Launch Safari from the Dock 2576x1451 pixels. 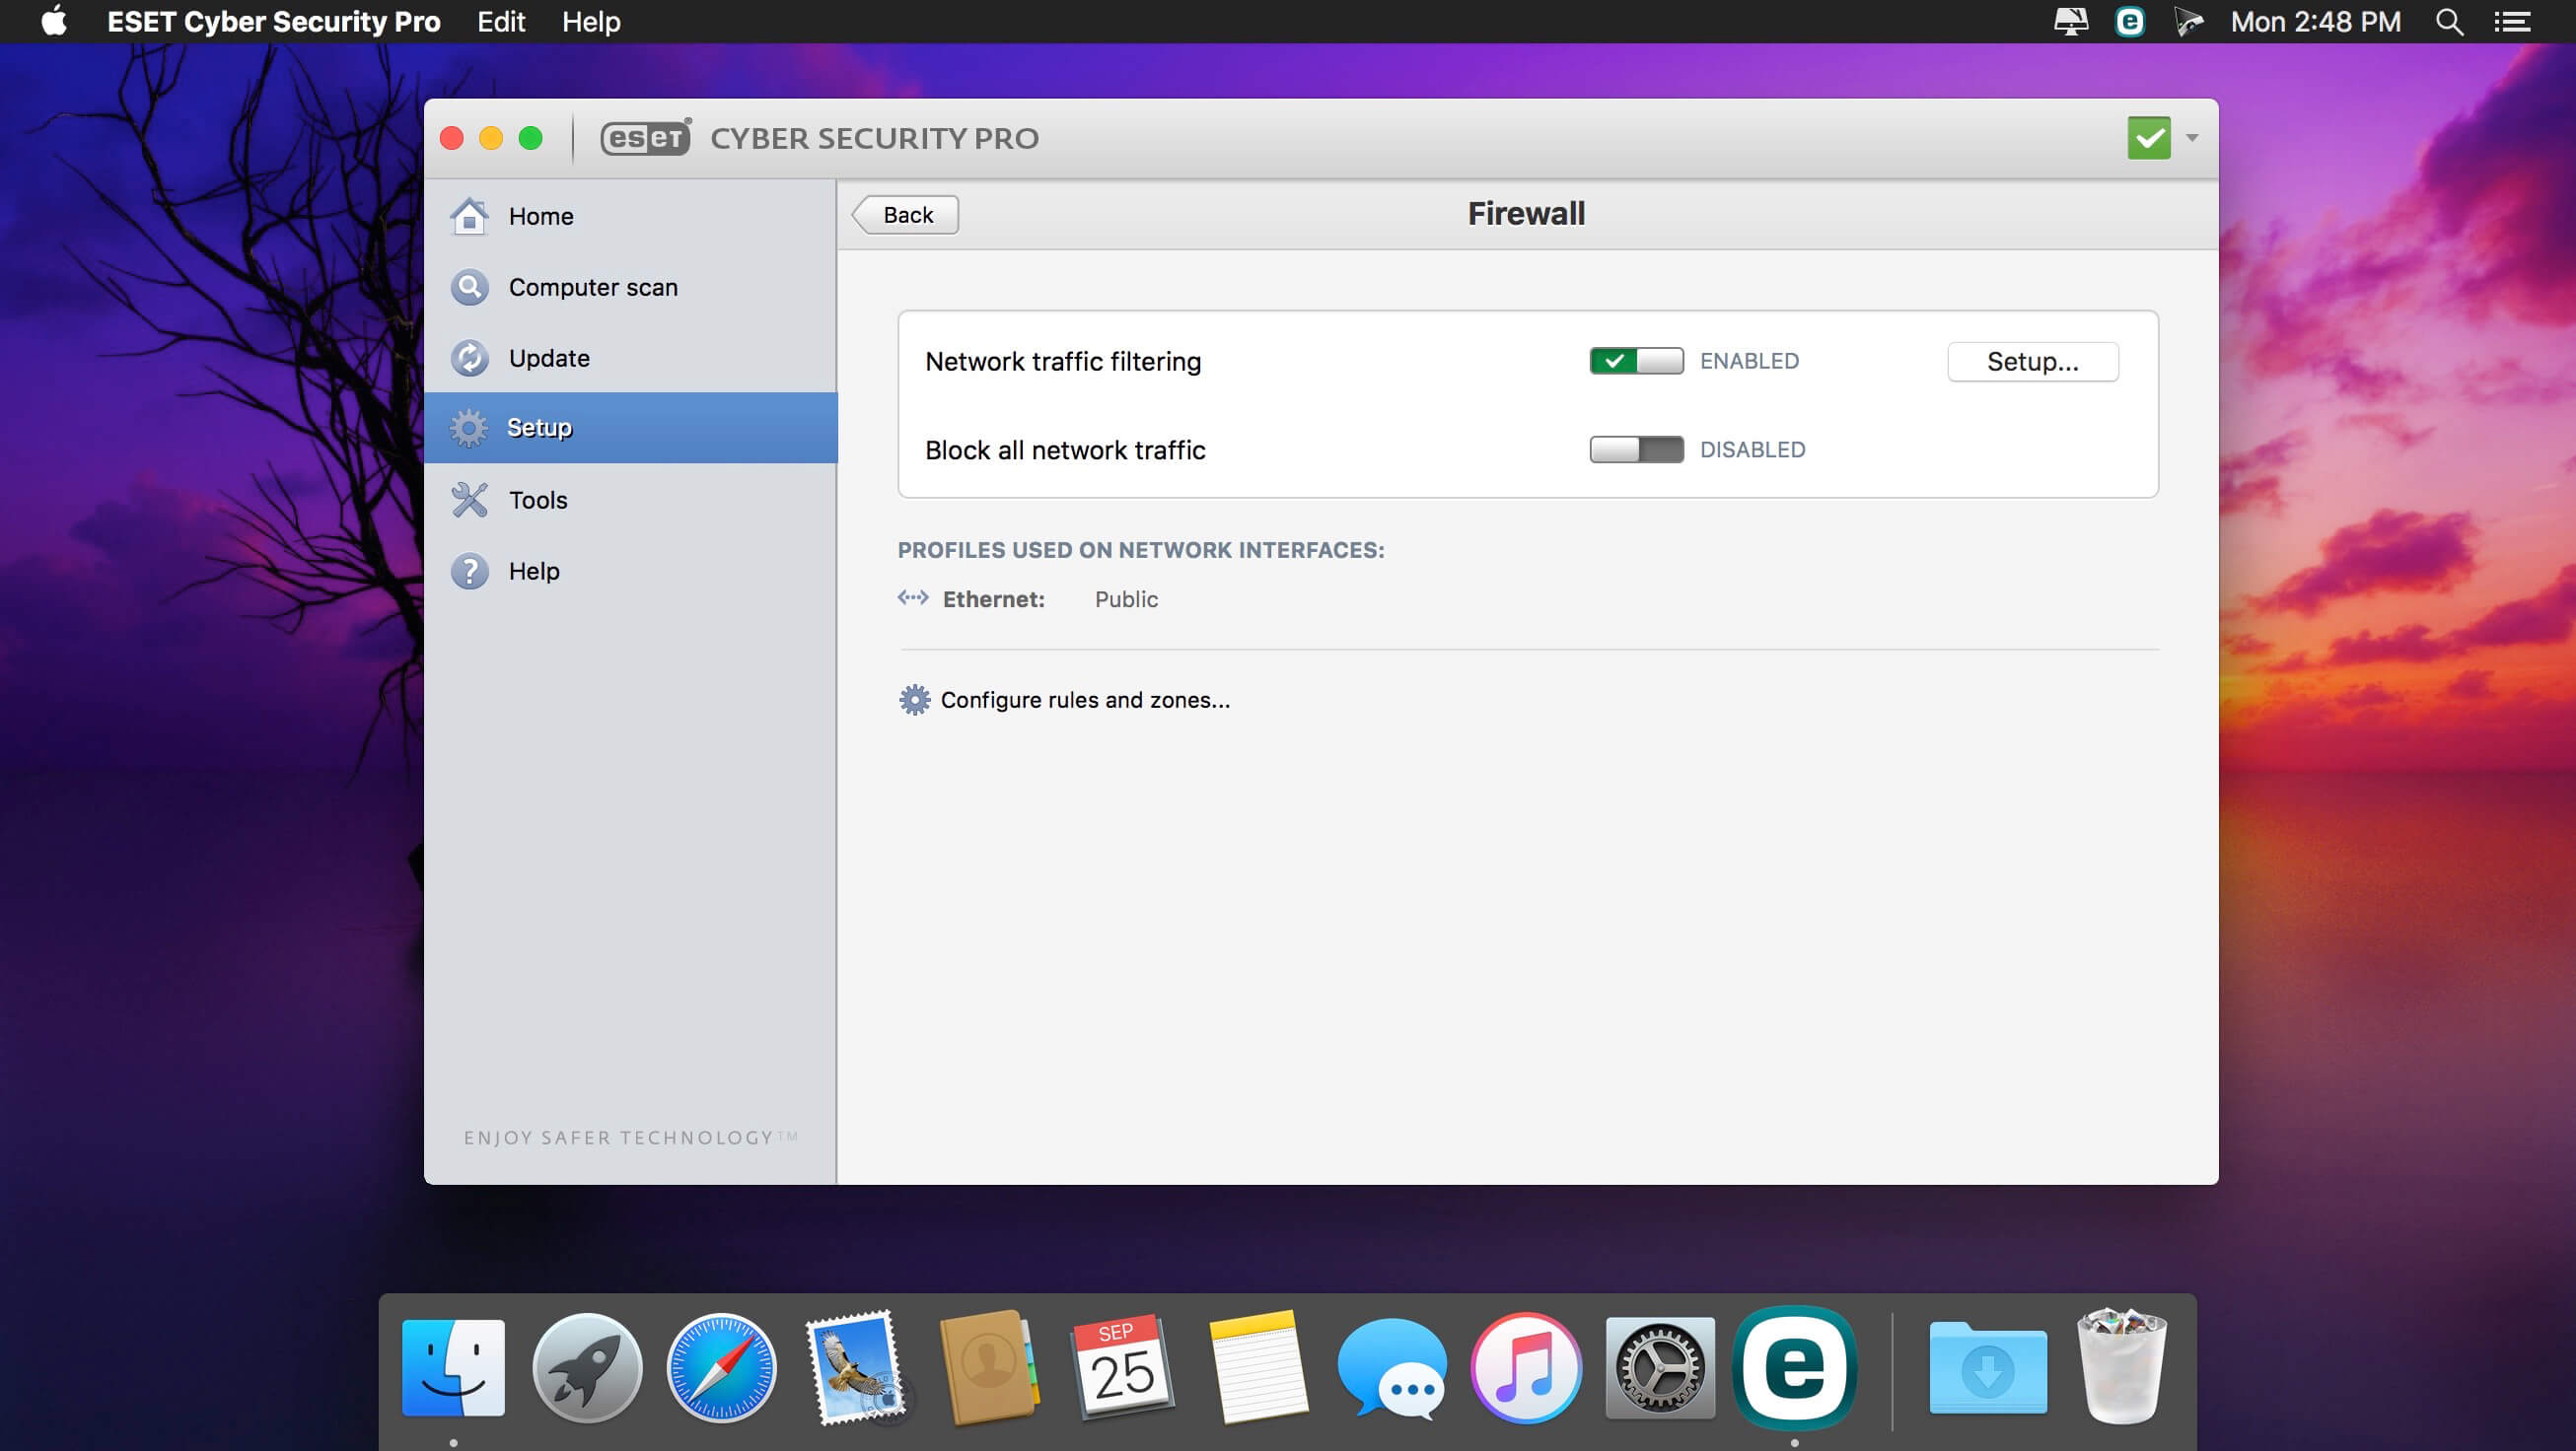click(x=721, y=1368)
